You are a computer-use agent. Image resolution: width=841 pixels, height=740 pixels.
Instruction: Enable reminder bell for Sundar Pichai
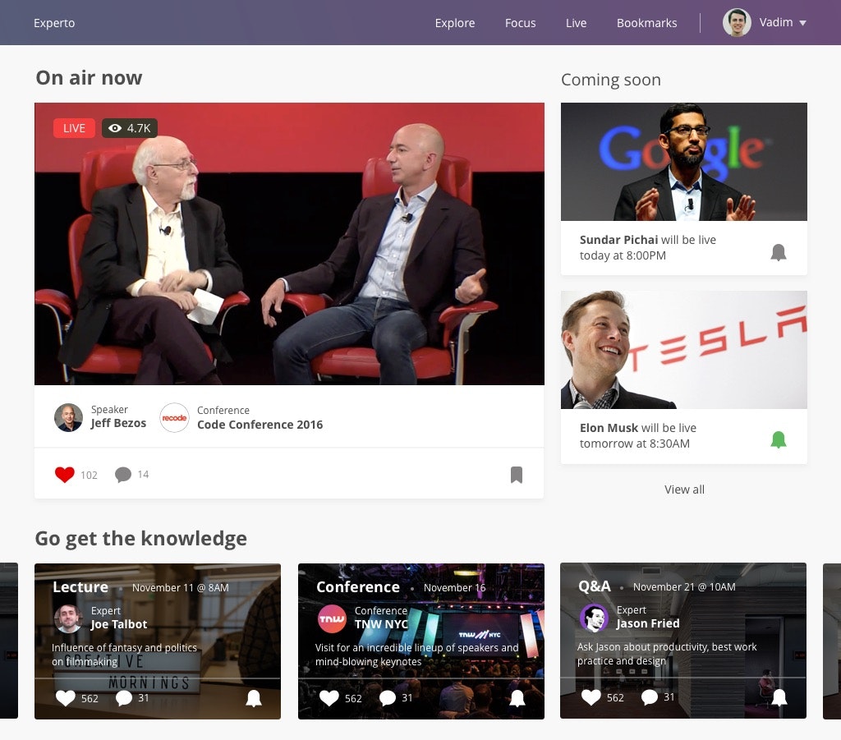[779, 252]
